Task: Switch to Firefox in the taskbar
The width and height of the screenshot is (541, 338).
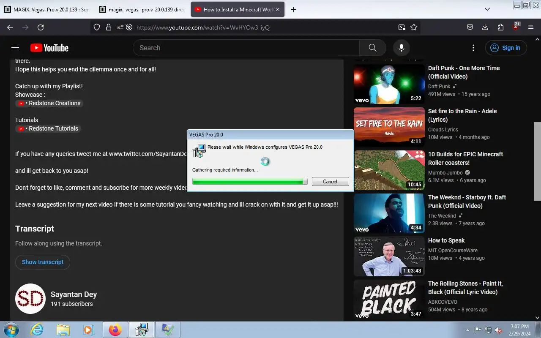Action: click(x=115, y=330)
